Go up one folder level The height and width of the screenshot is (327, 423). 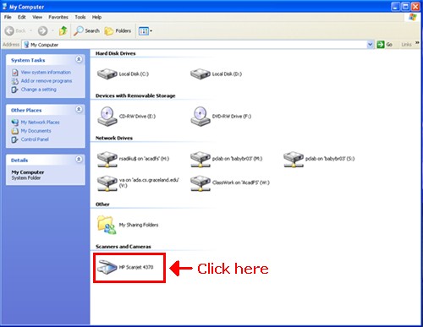(x=63, y=30)
